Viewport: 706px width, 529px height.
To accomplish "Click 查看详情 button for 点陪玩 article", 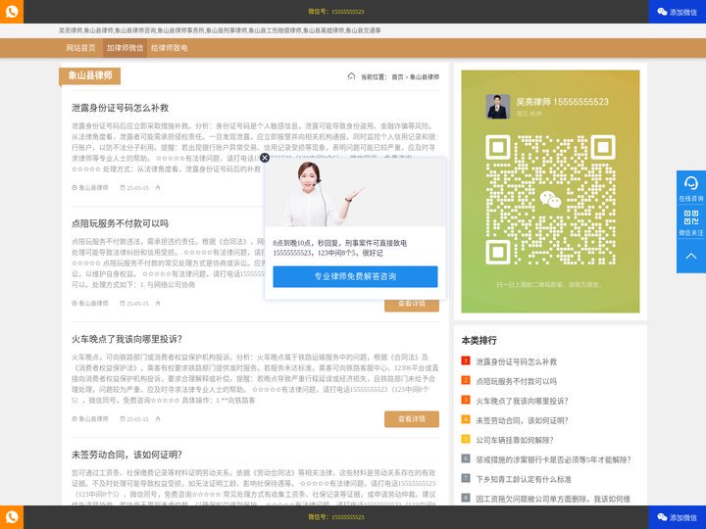I will pos(412,305).
